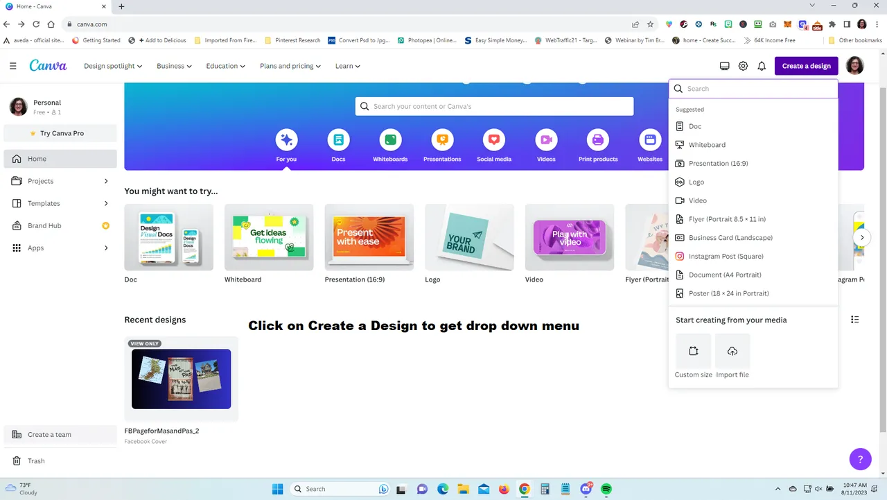Choose Doc from the suggested list
Screen dimensions: 887x500
click(x=753, y=126)
